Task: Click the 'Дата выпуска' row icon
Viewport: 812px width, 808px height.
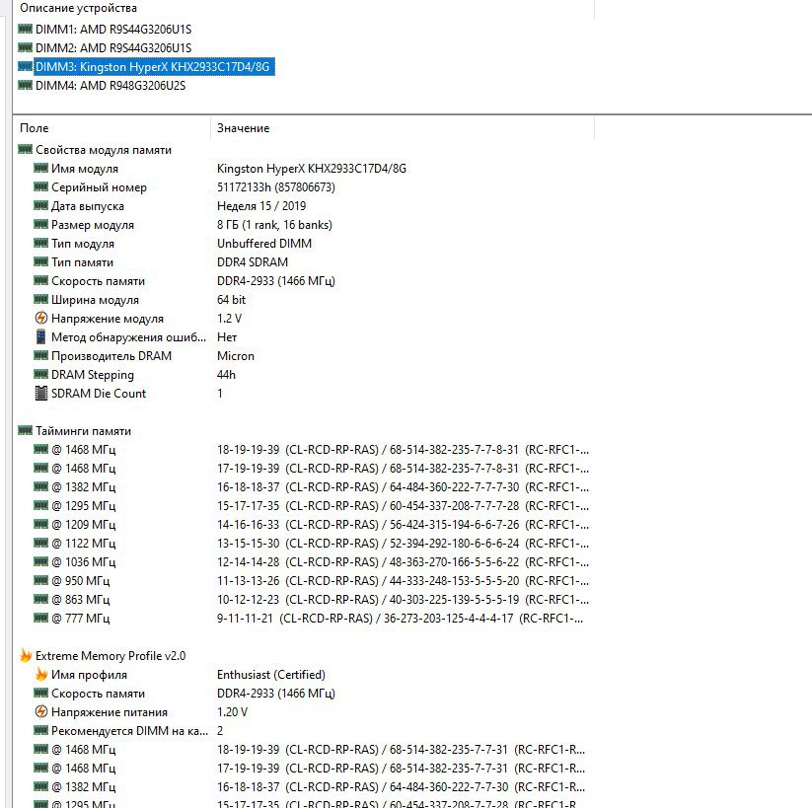Action: pos(40,205)
